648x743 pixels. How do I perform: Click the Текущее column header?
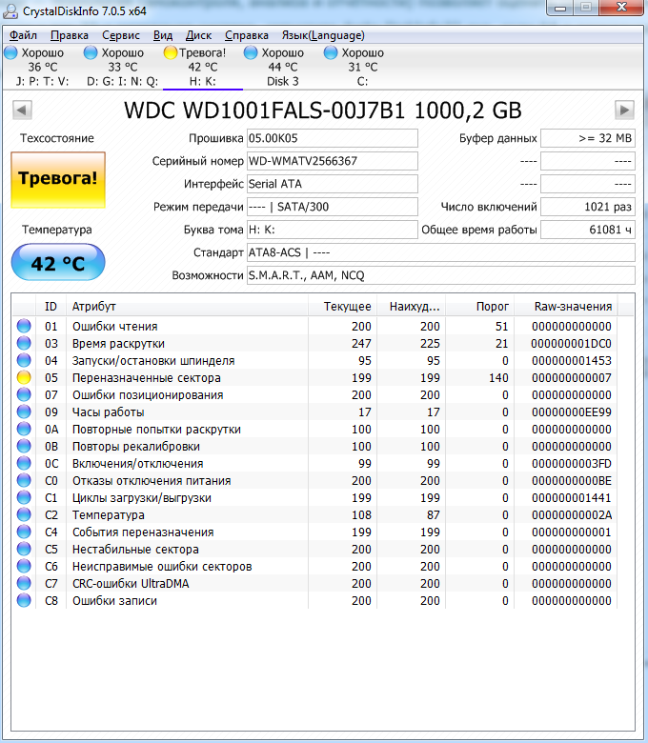[x=343, y=307]
